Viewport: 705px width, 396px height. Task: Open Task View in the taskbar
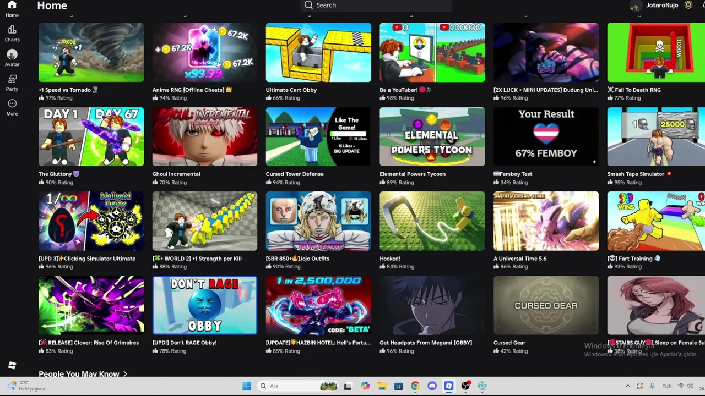pyautogui.click(x=348, y=386)
